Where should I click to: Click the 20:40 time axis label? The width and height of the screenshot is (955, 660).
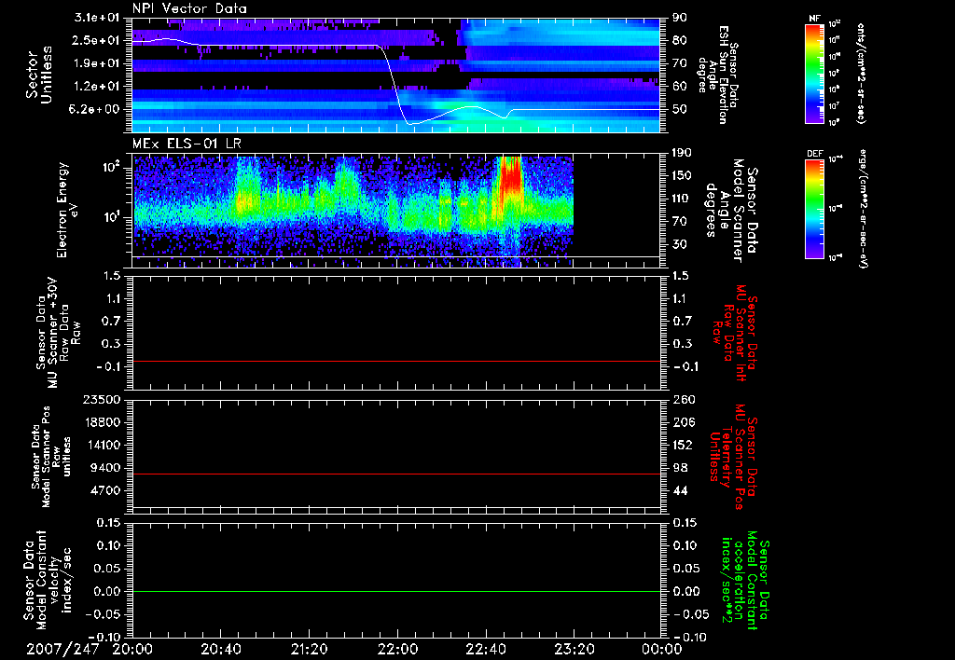pyautogui.click(x=220, y=649)
